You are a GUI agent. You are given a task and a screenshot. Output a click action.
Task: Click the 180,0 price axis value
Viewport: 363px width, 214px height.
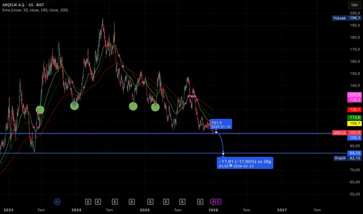[x=355, y=37]
